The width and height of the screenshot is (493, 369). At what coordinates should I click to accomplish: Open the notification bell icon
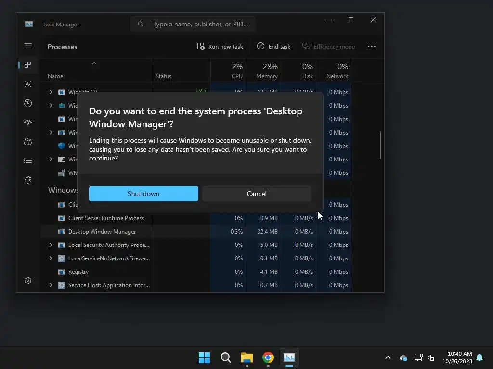[480, 357]
